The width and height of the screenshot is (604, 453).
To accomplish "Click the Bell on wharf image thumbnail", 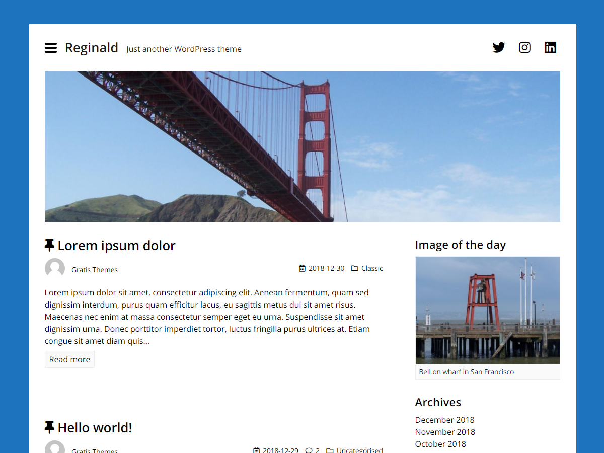I will 487,311.
